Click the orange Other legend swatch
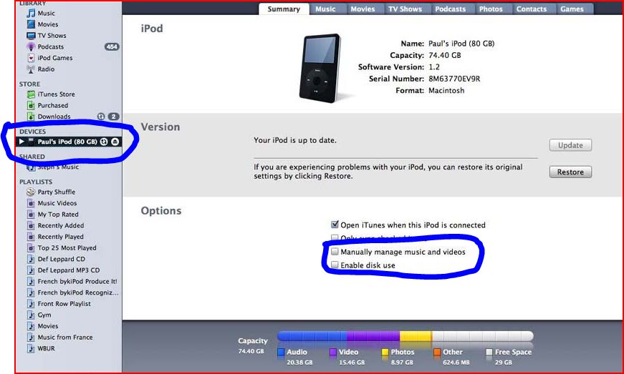 437,352
